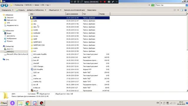The width and height of the screenshot is (188, 106).
Task: Select bass.dll file icon
Action: point(32,60)
